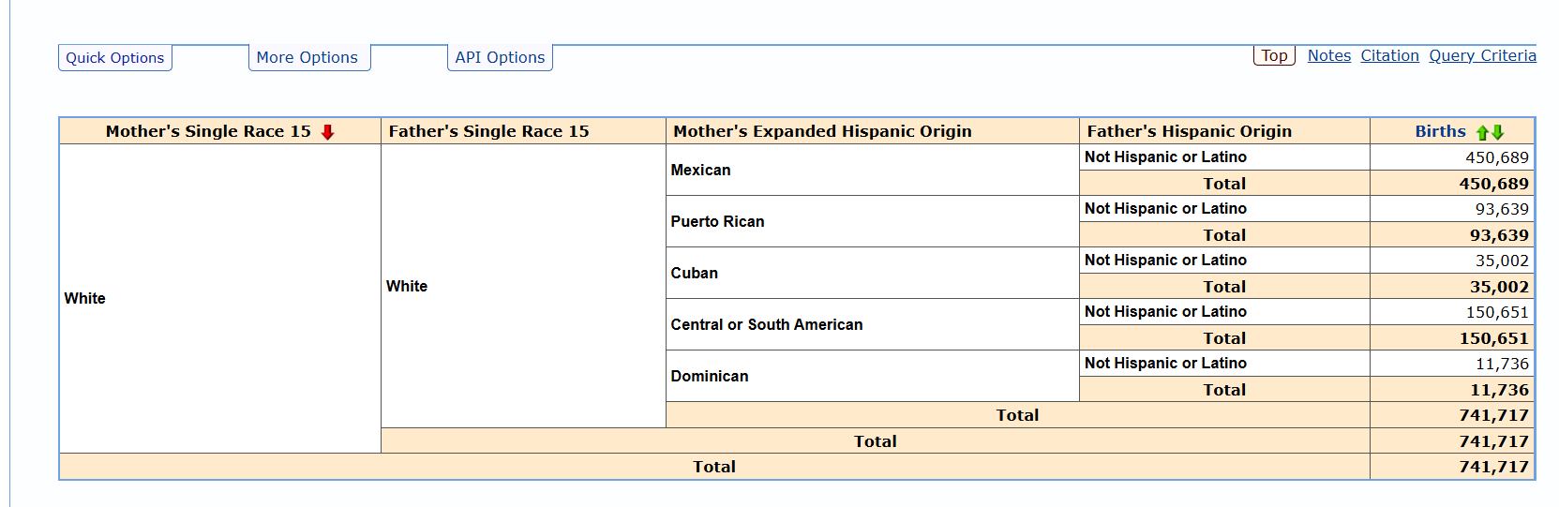1559x507 pixels.
Task: Select the Father's Single Race 15 header
Action: [x=488, y=132]
